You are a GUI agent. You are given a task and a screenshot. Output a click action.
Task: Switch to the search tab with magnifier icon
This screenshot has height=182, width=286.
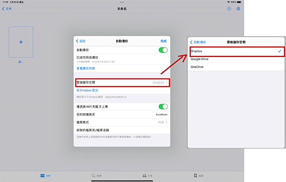(96, 176)
